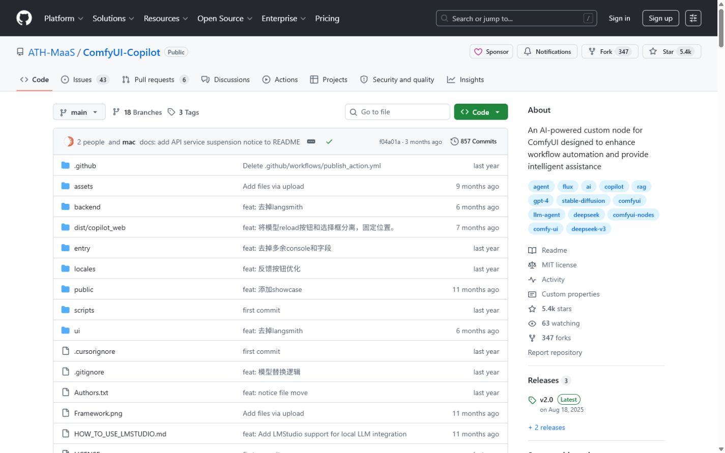
Task: Click the ComfyUI-Copilot repository name
Action: (122, 52)
